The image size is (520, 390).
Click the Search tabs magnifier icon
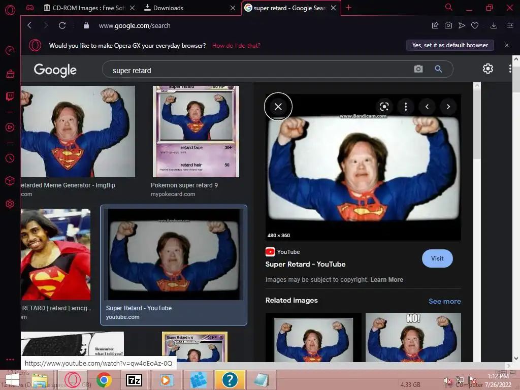(449, 7)
